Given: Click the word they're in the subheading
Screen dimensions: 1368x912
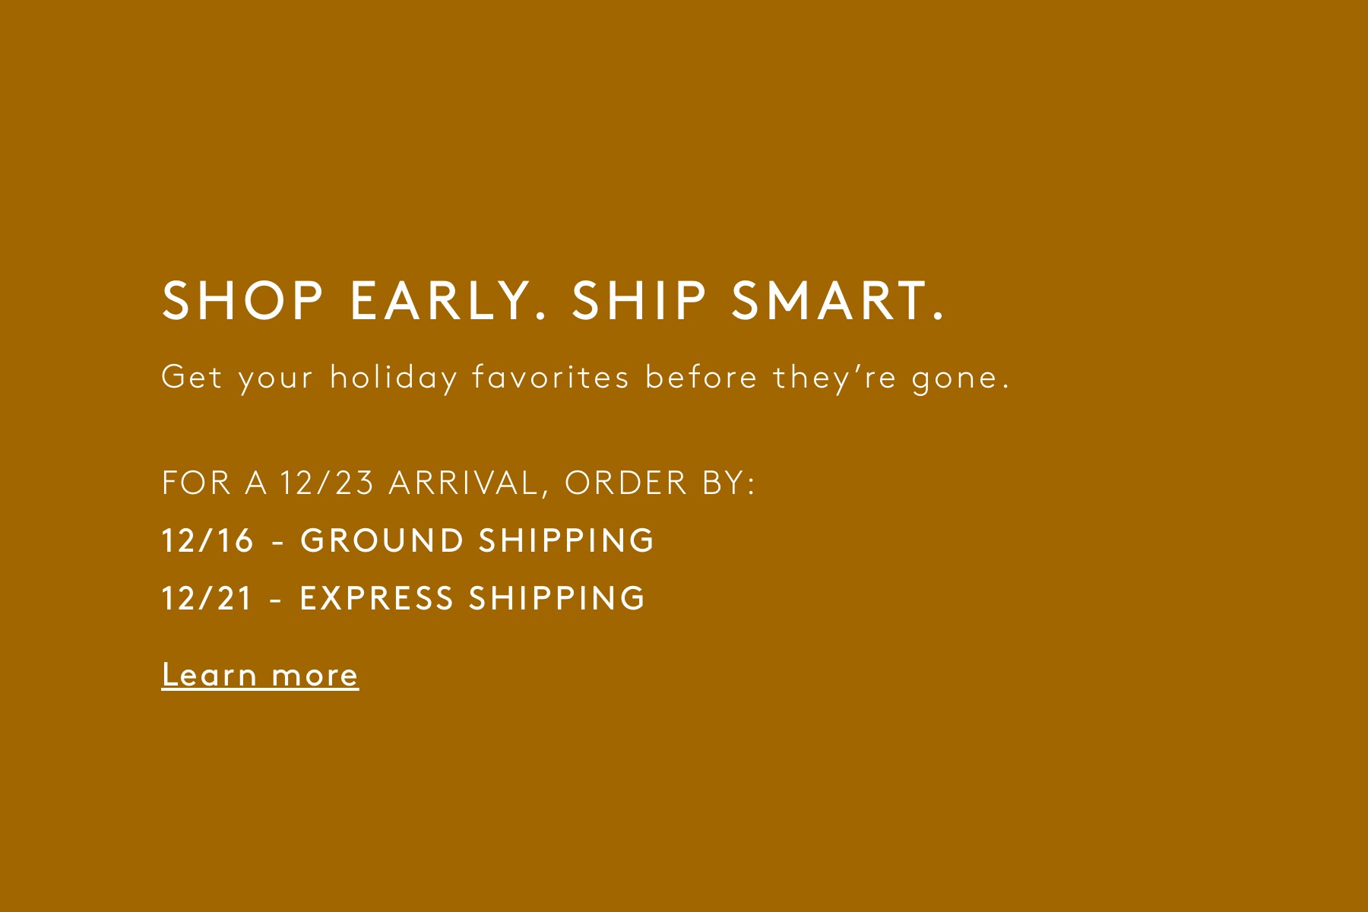Looking at the screenshot, I should 834,378.
